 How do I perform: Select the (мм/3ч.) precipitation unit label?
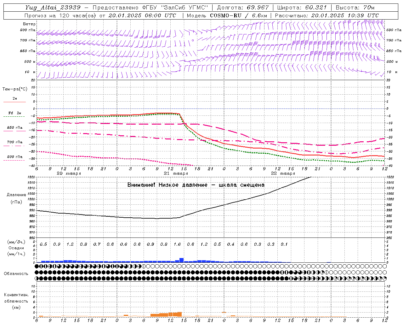coord(16,242)
